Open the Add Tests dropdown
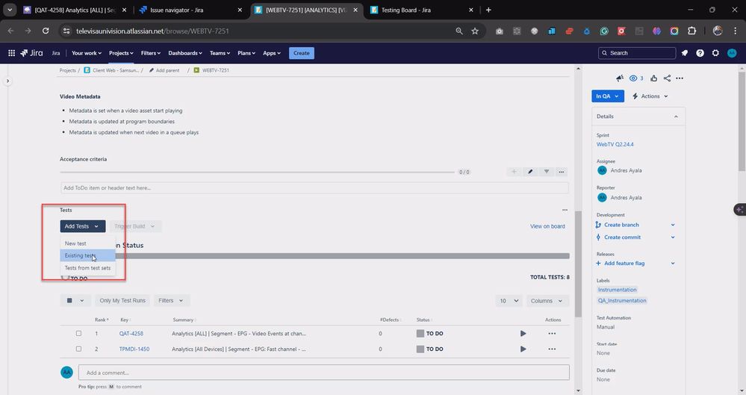This screenshot has height=395, width=746. 82,226
